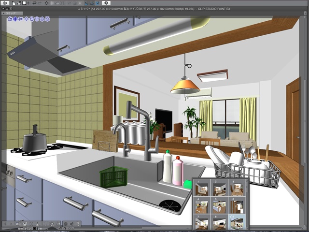The image size is (309, 232).
Task: Click the Save icon in the command bar
Action: pos(24,3)
